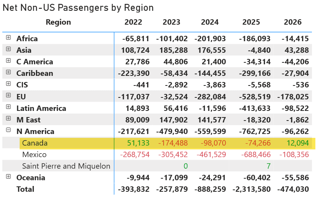The image size is (325, 201).
Task: Expand the Latin America row
Action: coord(8,107)
